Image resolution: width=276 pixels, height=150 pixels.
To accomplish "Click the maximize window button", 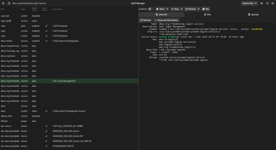I will click(267, 3).
